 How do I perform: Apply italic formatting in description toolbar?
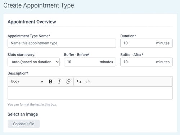tap(59, 81)
